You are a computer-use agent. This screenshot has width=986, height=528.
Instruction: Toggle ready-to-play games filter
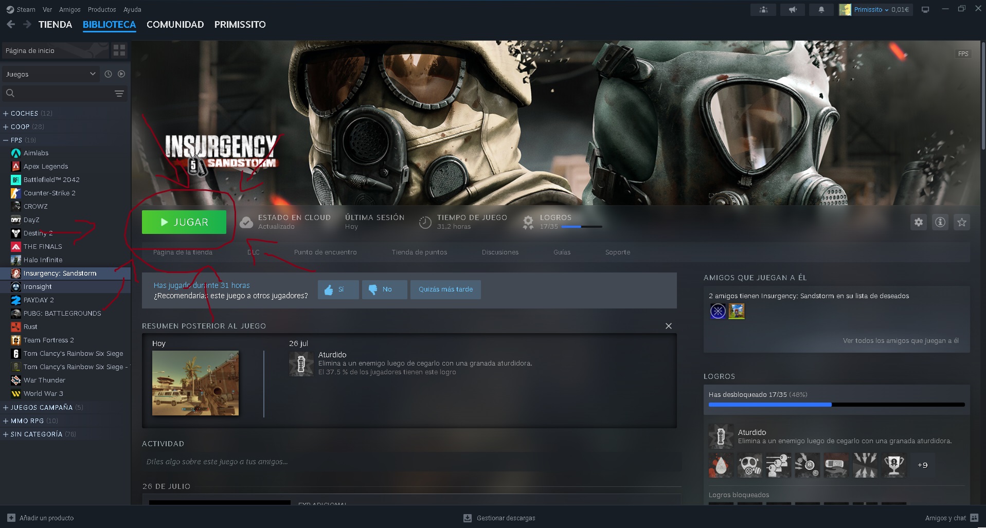coord(121,74)
